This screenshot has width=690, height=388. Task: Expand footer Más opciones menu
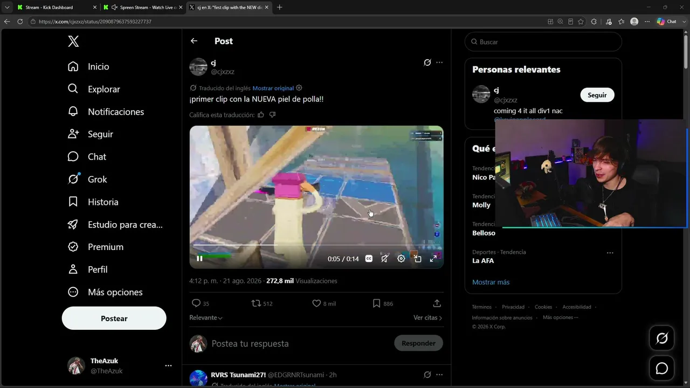coord(561,317)
